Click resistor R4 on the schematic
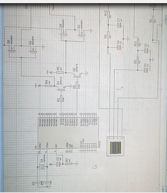The height and width of the screenshot is (193, 167). point(48,86)
